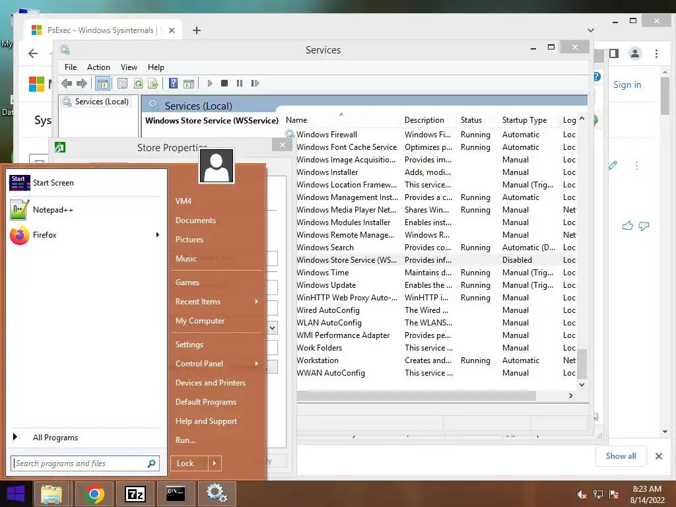Toggle Show/Hide Action Pane toolbar icon

coord(189,83)
